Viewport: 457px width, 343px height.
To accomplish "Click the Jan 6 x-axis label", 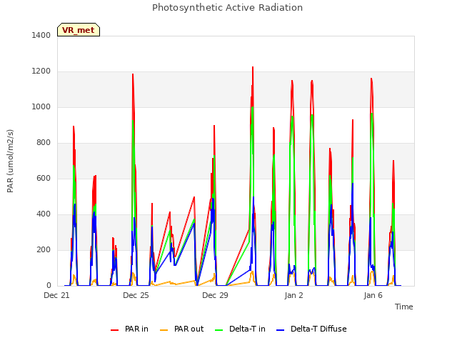I will click(373, 295).
